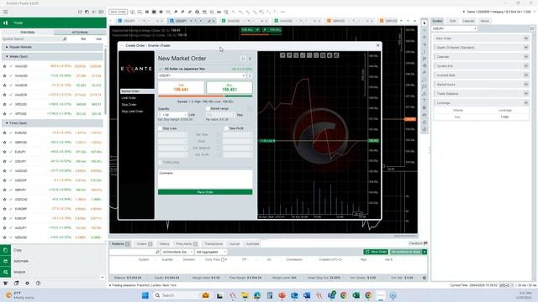Viewport: 538px width, 302px height.
Task: Open the help question-mark icon in sidebar
Action: pyautogui.click(x=38, y=284)
